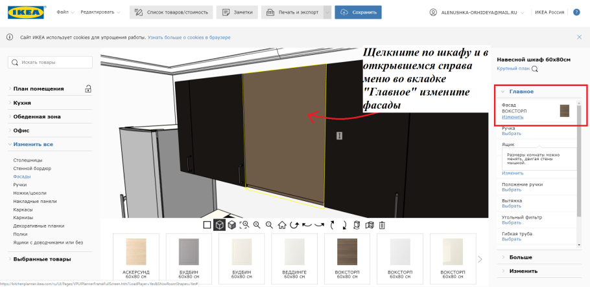The image size is (590, 287).
Task: Open the Редактировать menu
Action: pyautogui.click(x=102, y=12)
